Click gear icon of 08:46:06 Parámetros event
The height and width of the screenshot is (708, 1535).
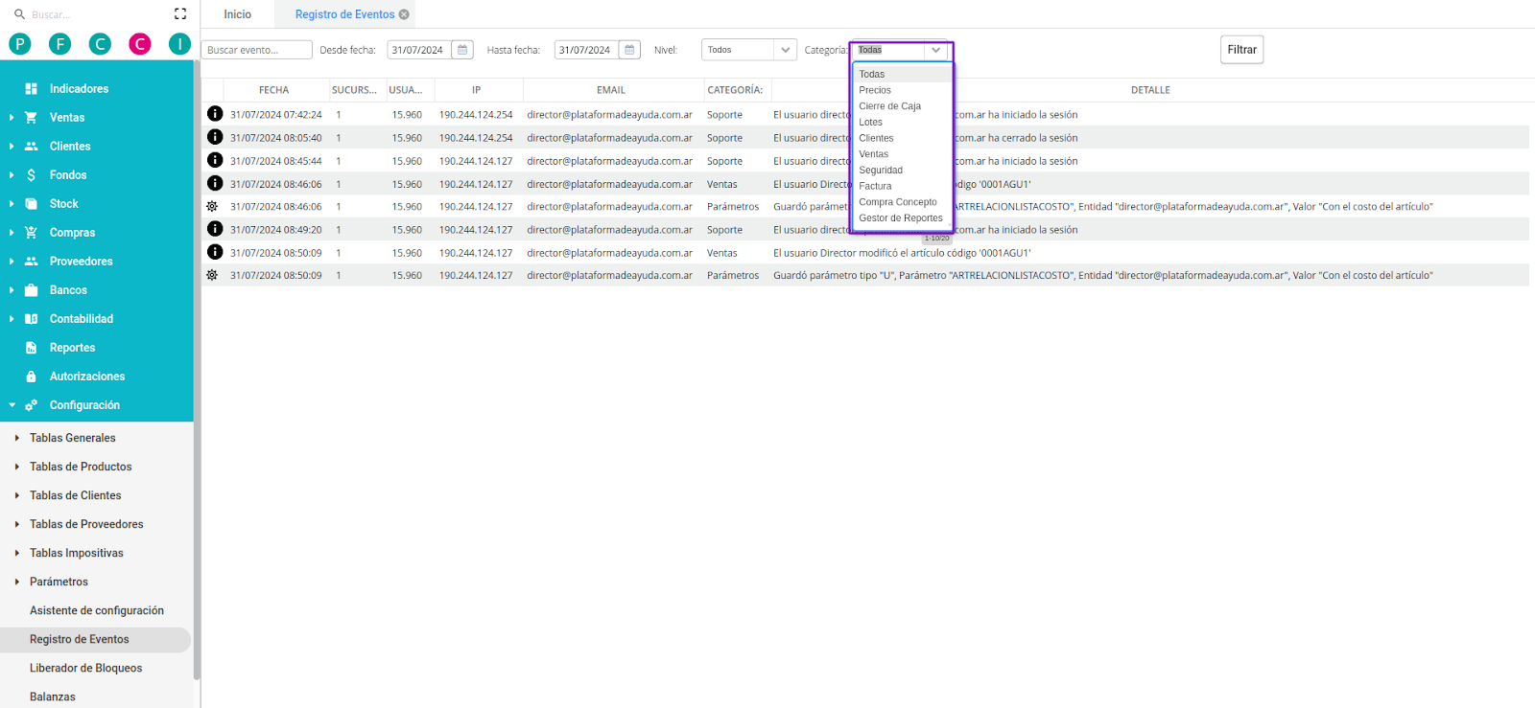click(212, 206)
